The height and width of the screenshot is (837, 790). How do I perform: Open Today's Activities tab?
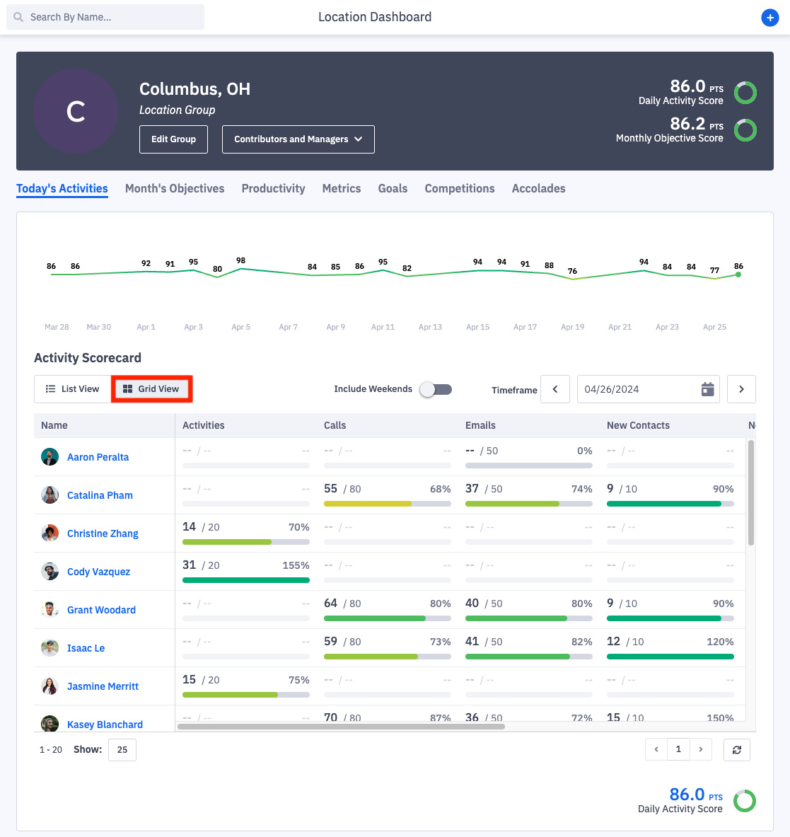pos(62,188)
